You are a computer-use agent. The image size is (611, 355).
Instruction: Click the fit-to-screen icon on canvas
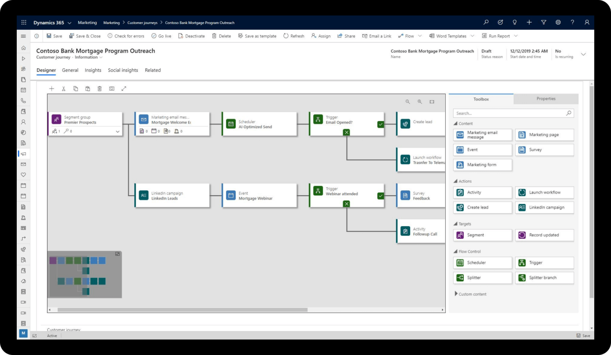coord(432,102)
